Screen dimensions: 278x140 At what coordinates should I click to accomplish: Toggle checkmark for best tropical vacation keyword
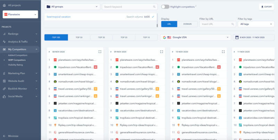tap(153, 17)
